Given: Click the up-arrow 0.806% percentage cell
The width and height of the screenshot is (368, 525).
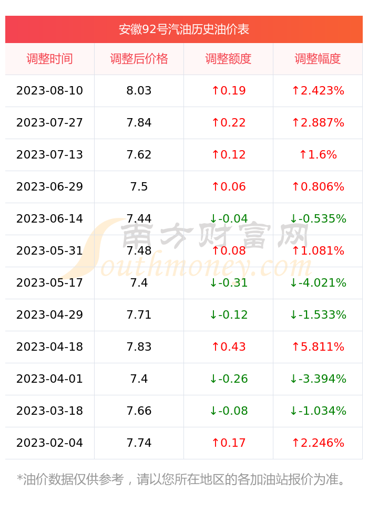Looking at the screenshot, I should coord(318,187).
